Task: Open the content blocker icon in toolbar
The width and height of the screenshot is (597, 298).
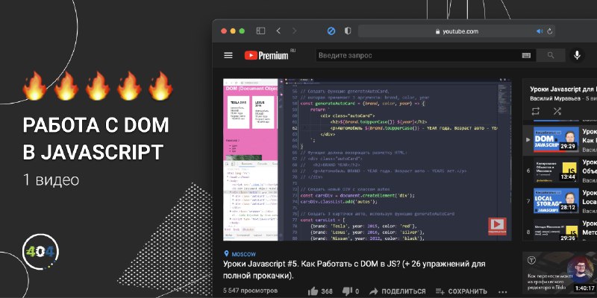Action: 331,31
